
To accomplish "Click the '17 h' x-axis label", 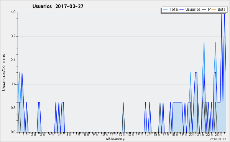I will pyautogui.click(x=166, y=134).
